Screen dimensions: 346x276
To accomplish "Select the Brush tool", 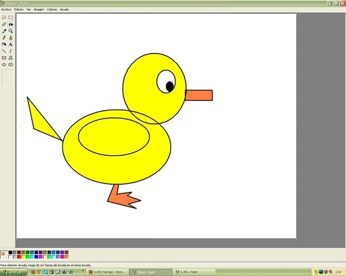I will [x=11, y=38].
